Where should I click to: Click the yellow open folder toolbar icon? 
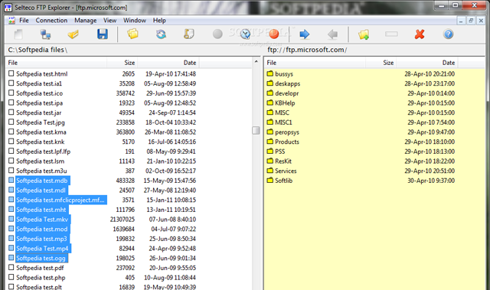(73, 34)
